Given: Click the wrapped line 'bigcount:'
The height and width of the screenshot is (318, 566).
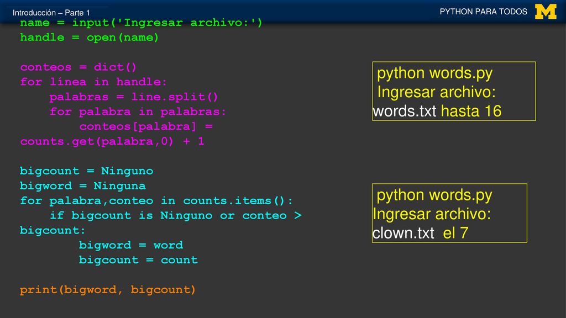Looking at the screenshot, I should [x=53, y=230].
